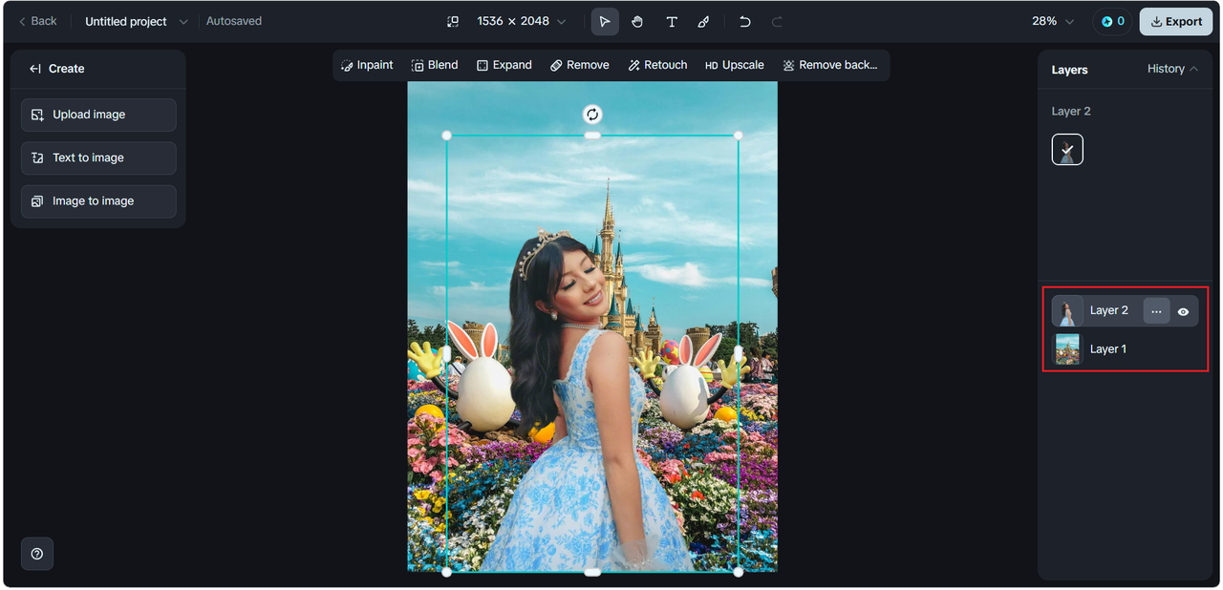Viewport: 1223px width, 590px height.
Task: Select the pointer Select tool
Action: pyautogui.click(x=605, y=21)
